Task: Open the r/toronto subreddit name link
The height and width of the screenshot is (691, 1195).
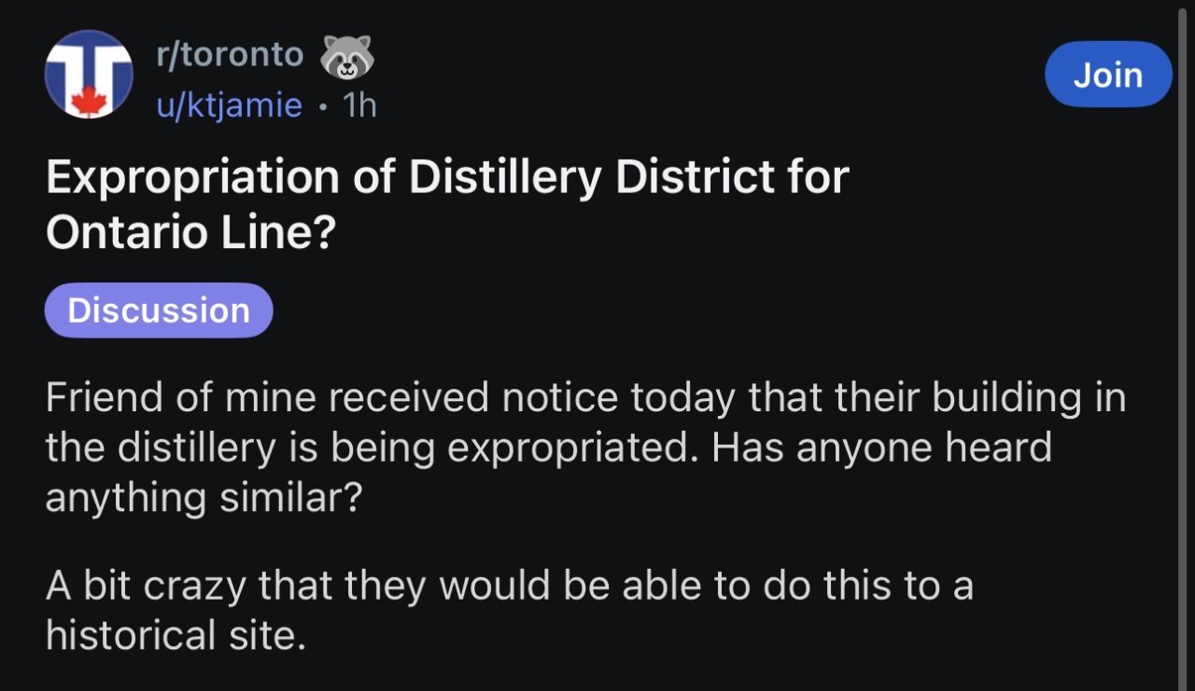Action: (230, 55)
